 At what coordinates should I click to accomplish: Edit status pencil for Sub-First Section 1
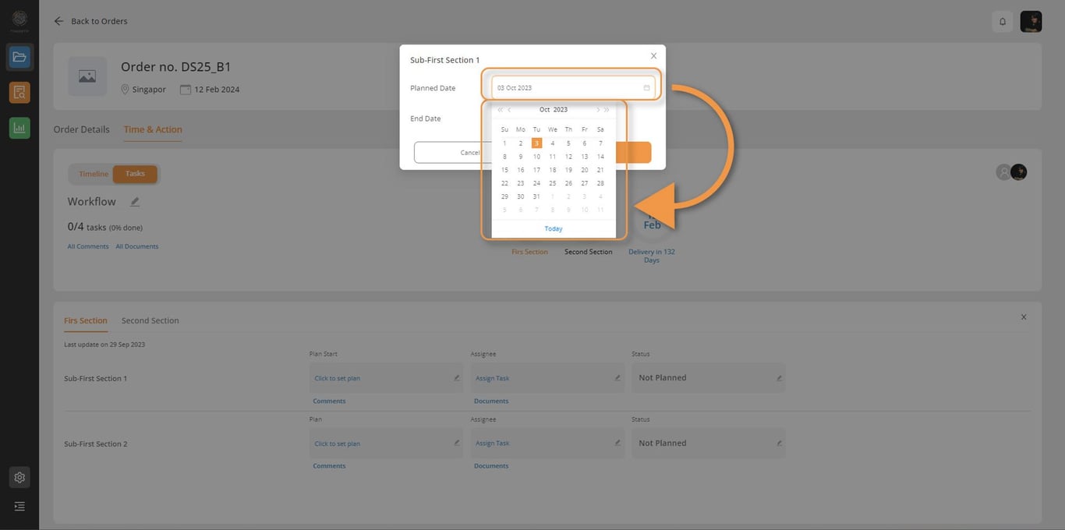tap(779, 378)
